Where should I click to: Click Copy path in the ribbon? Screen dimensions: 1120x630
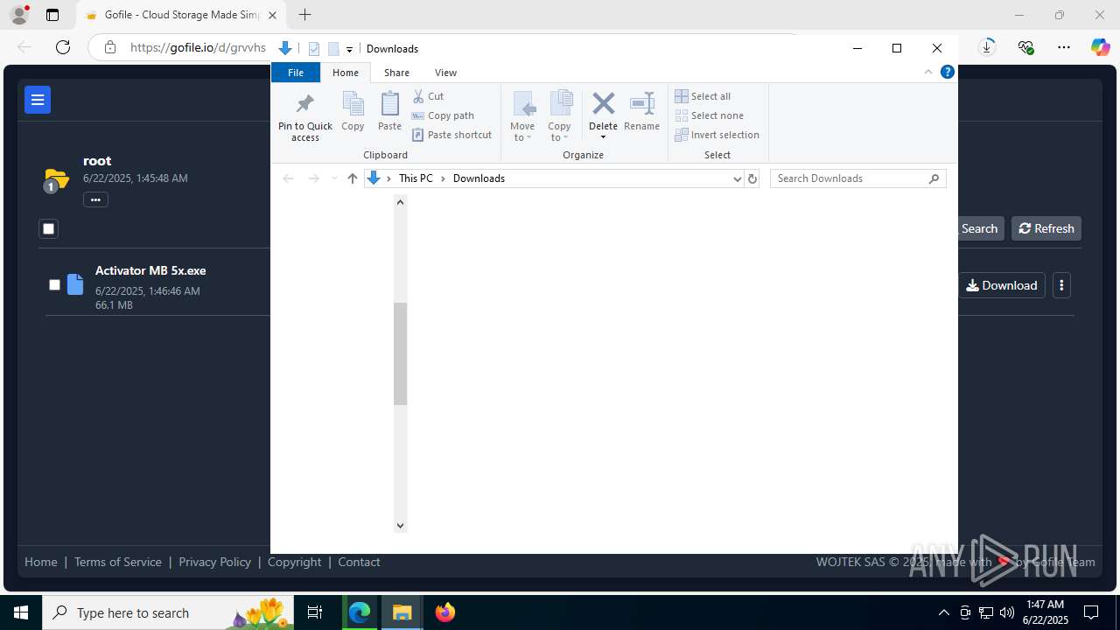click(x=443, y=115)
